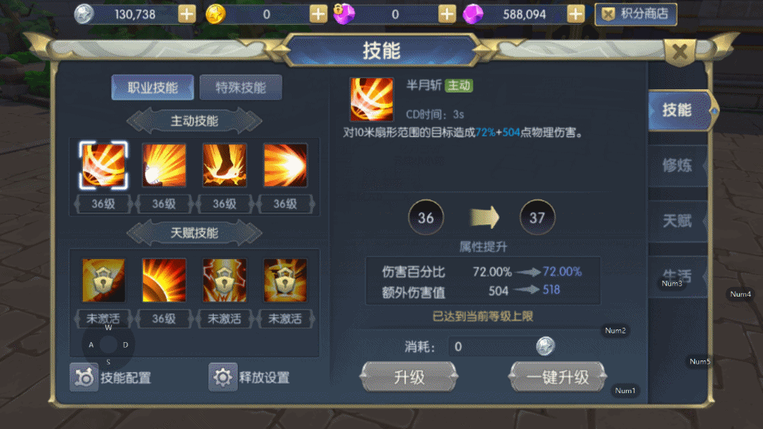Open 释放设置 gear settings
The height and width of the screenshot is (429, 763).
pos(249,377)
